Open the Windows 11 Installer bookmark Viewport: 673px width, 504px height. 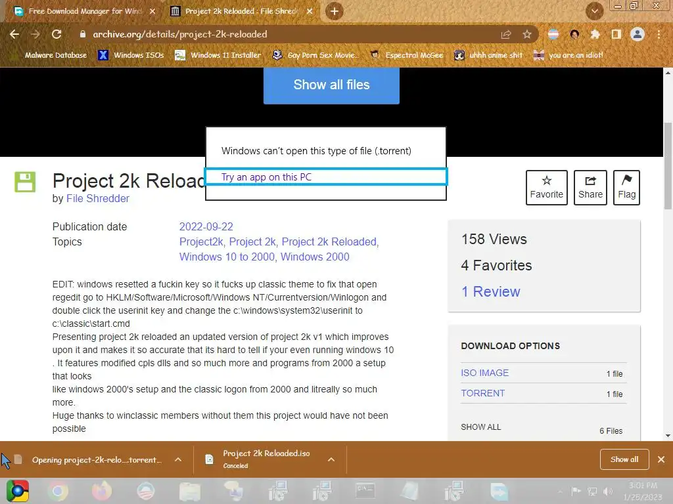click(x=218, y=55)
